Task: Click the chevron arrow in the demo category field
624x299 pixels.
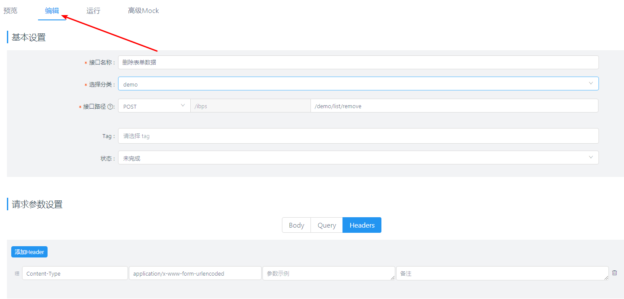Action: [x=591, y=84]
